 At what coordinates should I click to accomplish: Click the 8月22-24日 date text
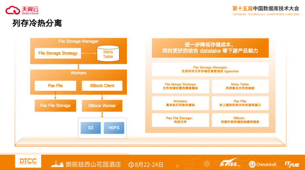pos(149,165)
